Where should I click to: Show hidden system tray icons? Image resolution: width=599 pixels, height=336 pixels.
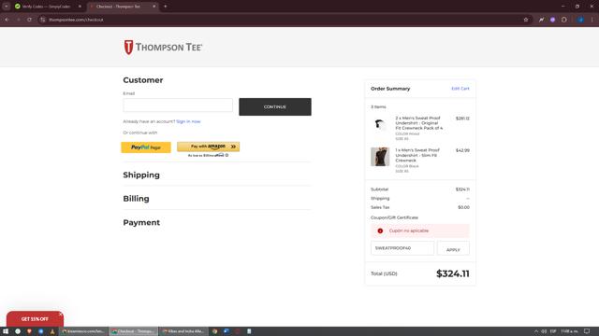[536, 331]
